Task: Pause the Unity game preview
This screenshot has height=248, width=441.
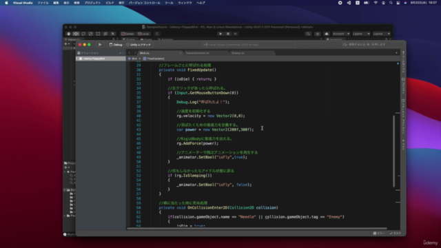Action: pos(228,34)
